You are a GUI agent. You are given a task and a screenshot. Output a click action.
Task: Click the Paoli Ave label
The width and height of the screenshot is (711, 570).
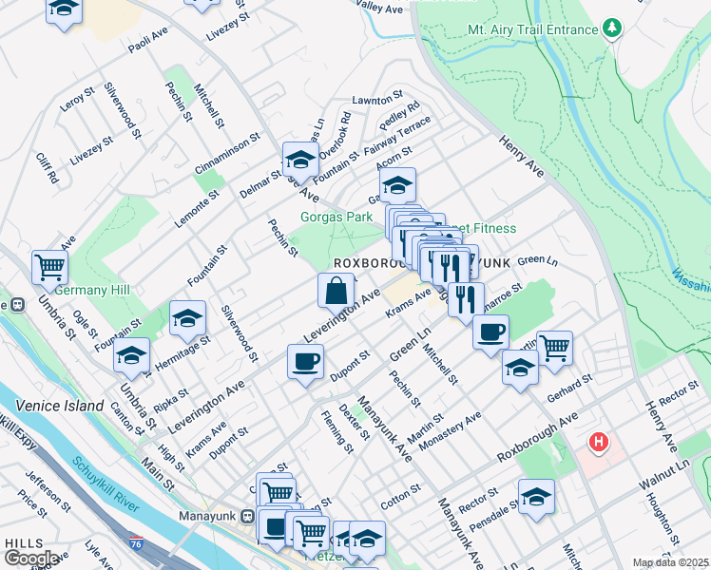pos(148,40)
